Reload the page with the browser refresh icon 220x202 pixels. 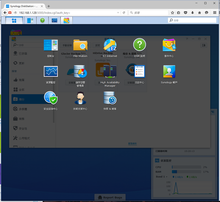(x=124, y=13)
